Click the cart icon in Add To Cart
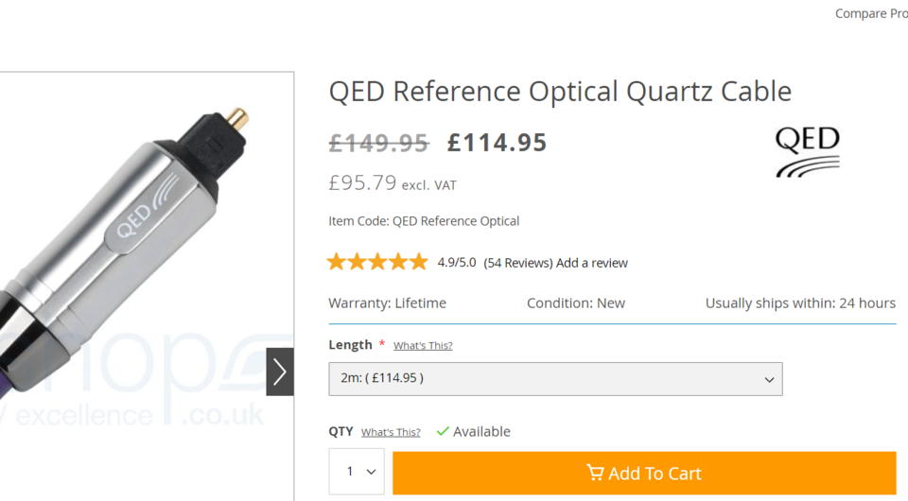Image resolution: width=908 pixels, height=501 pixels. [595, 473]
